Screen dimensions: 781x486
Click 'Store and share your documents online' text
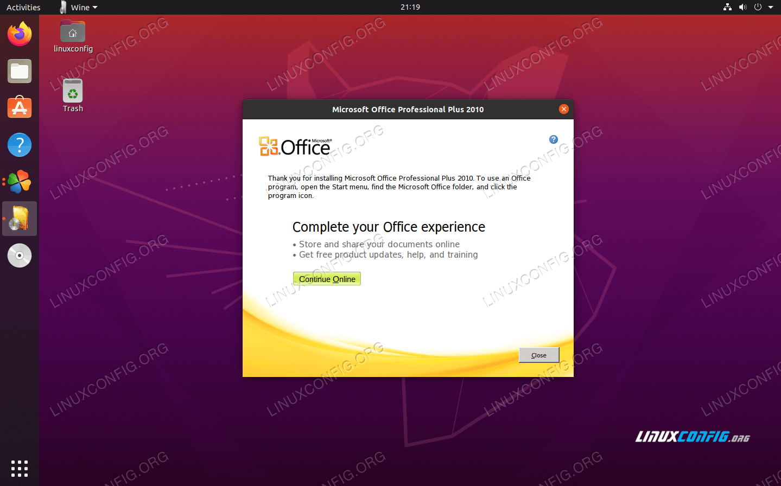[379, 244]
